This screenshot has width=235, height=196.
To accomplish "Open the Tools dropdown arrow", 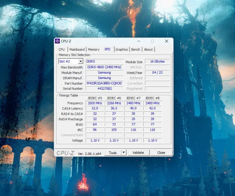I will tap(123, 153).
